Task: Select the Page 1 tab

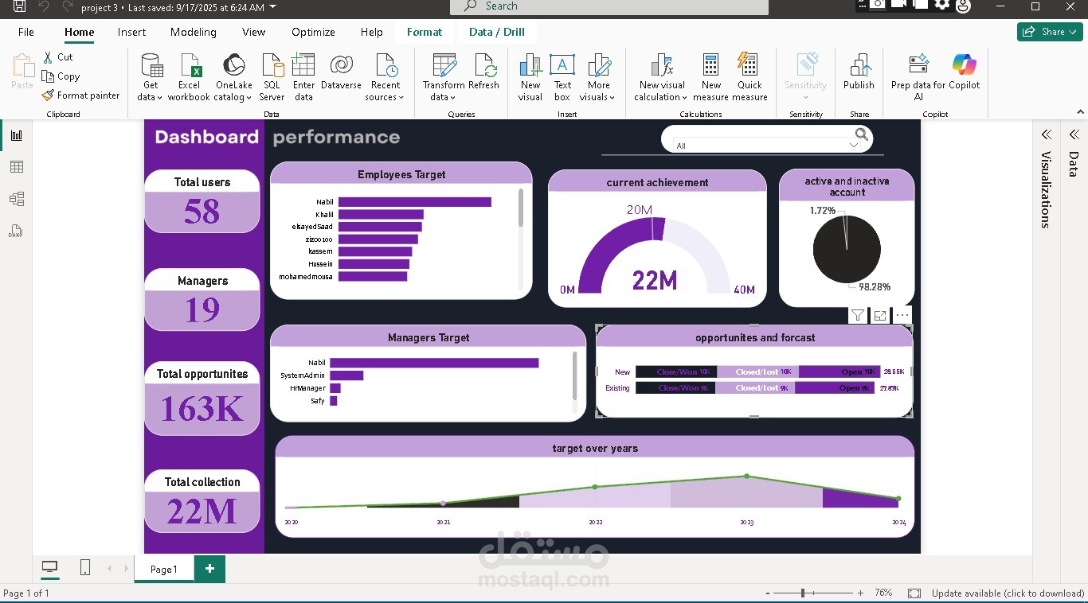Action: pos(164,570)
